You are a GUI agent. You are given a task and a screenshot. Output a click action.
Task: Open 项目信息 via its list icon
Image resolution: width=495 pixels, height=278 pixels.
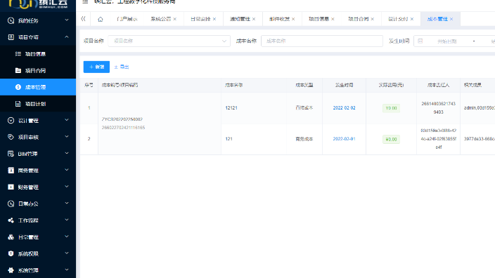[x=18, y=54]
